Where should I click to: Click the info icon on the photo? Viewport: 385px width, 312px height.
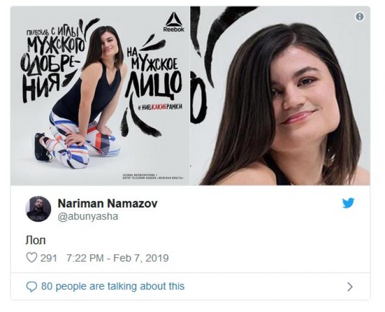point(360,17)
